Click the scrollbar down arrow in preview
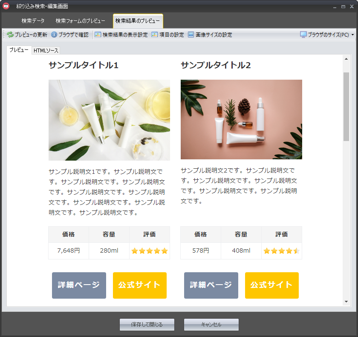 346,302
